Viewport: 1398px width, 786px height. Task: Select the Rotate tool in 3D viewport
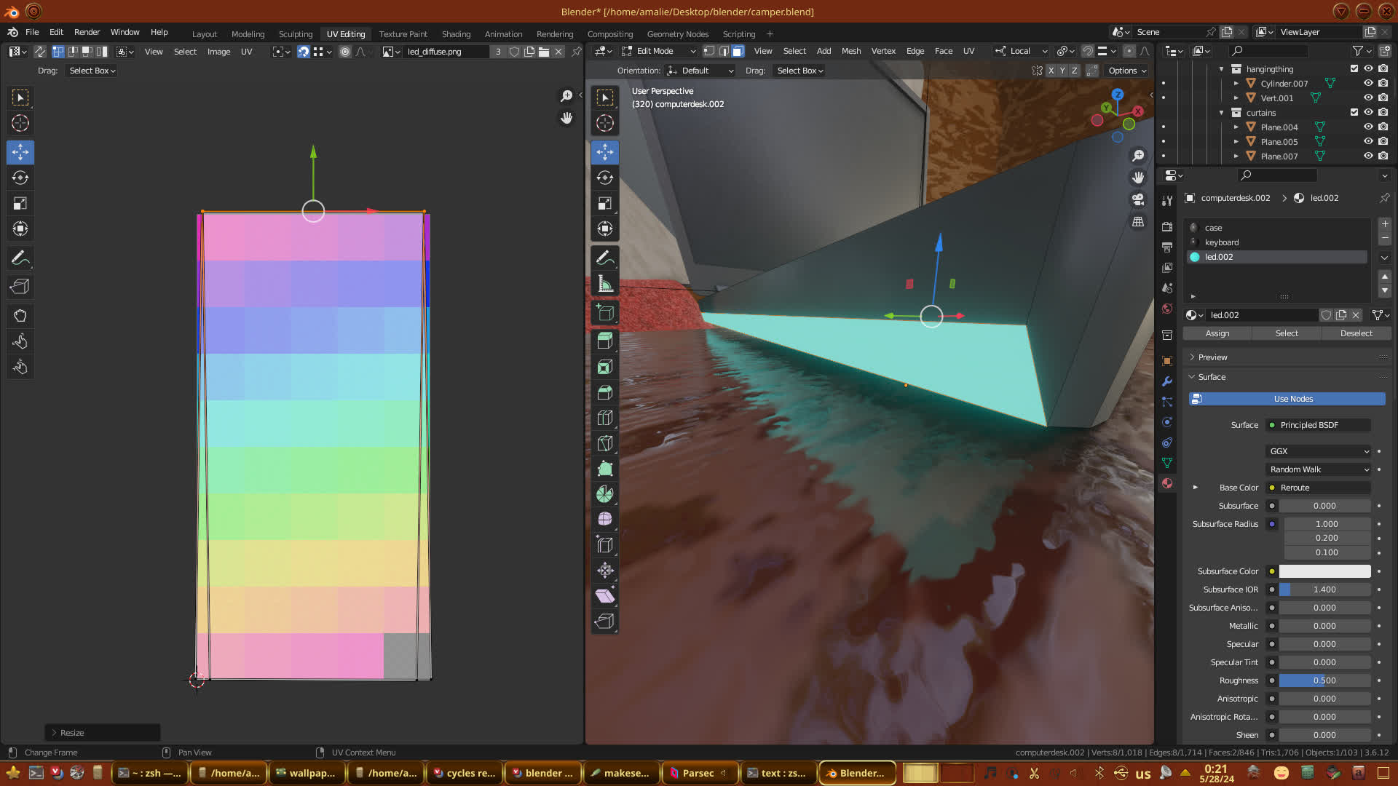[604, 178]
